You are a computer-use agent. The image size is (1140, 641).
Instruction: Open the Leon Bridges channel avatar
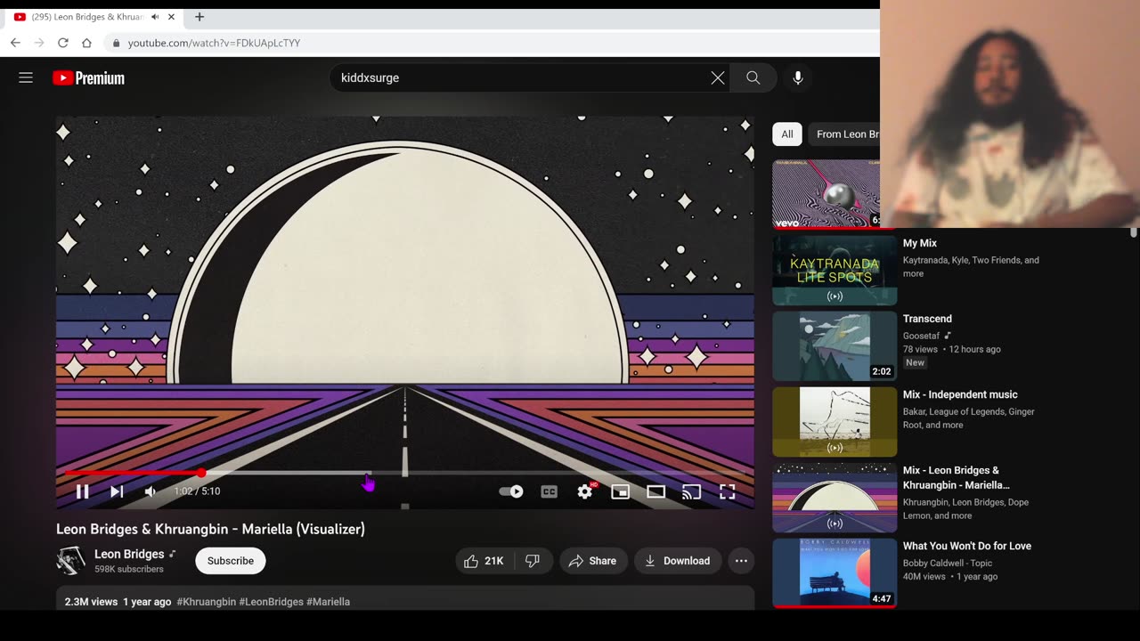70,561
